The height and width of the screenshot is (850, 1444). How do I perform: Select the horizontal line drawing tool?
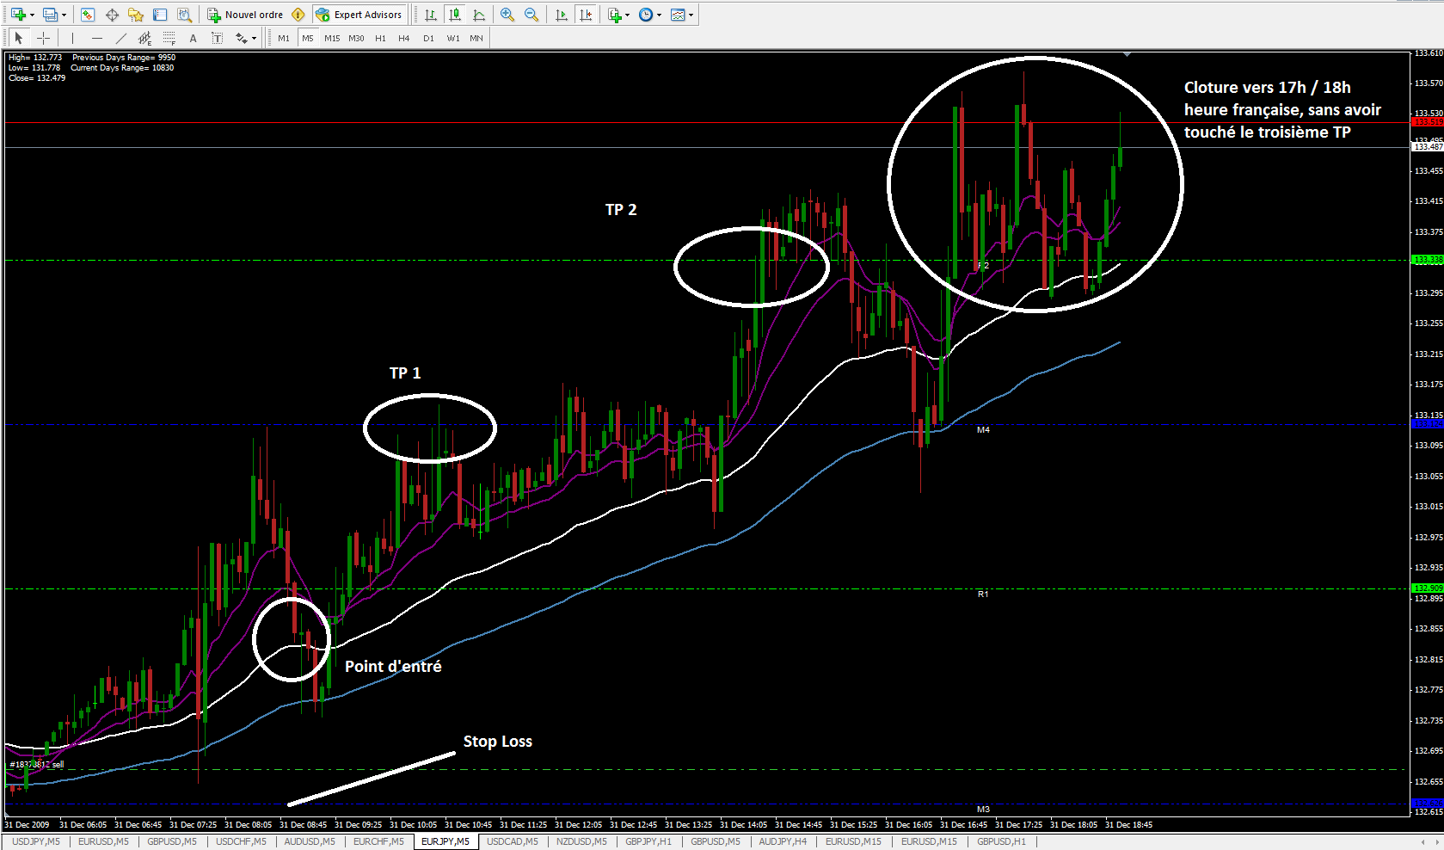[96, 38]
